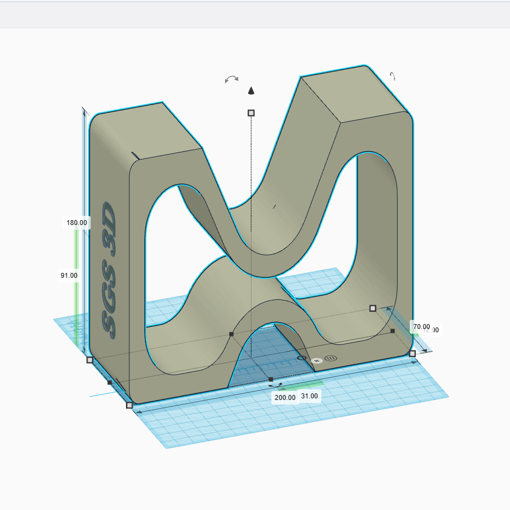Select the bottom front white corner handle
Image resolution: width=510 pixels, height=510 pixels.
pos(129,405)
